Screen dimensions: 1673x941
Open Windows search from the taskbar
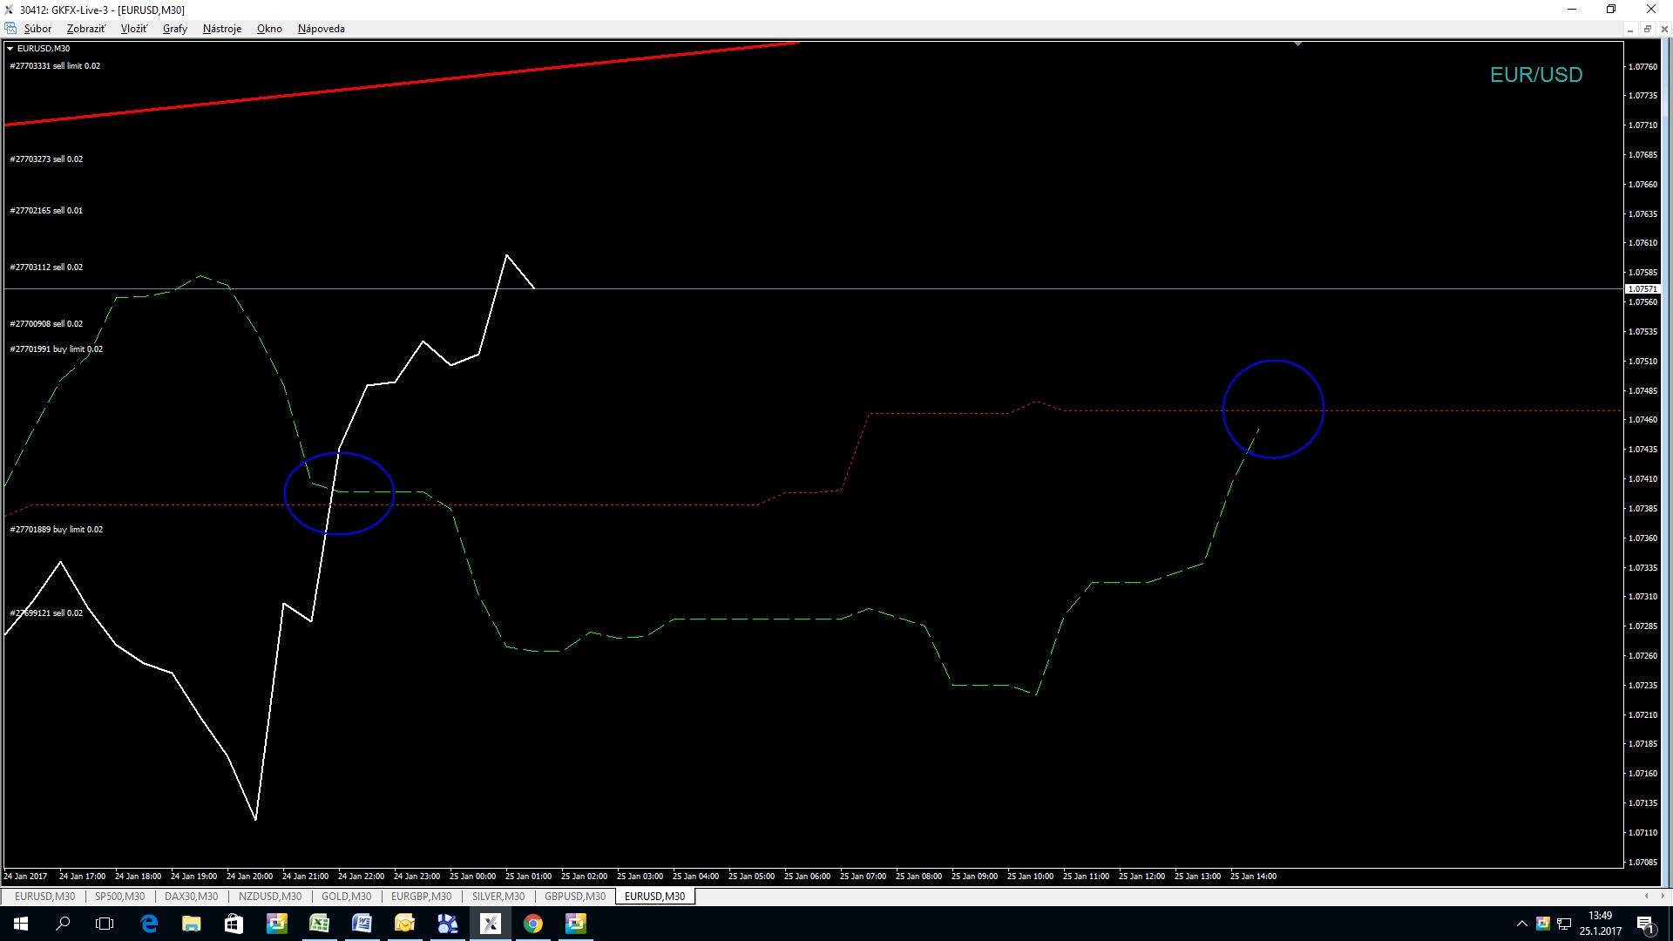63,924
